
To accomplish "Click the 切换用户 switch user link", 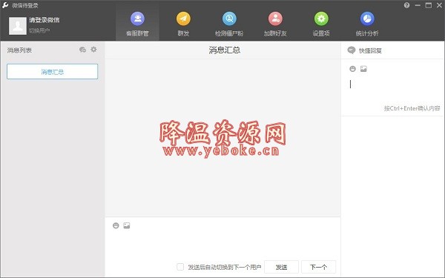I will (x=39, y=30).
